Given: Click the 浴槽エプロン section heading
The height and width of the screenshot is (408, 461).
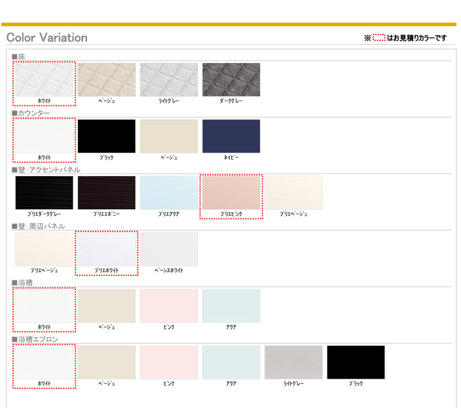Looking at the screenshot, I should pyautogui.click(x=35, y=339).
